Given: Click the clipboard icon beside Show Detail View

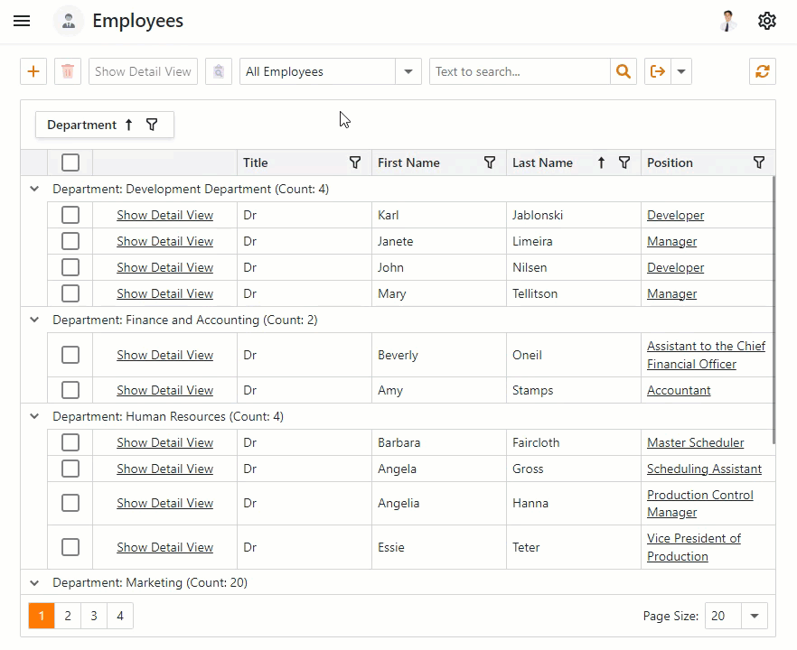Looking at the screenshot, I should (219, 71).
